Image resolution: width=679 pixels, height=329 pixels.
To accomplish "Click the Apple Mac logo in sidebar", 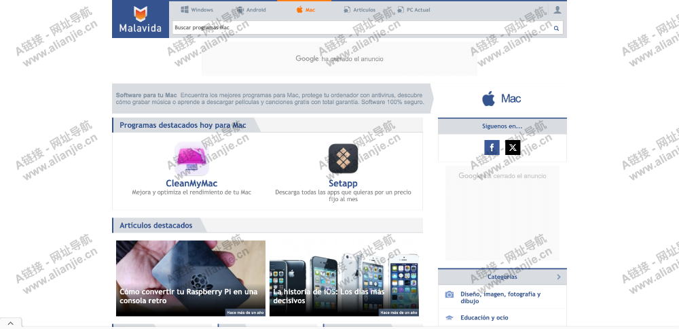I will click(x=502, y=99).
